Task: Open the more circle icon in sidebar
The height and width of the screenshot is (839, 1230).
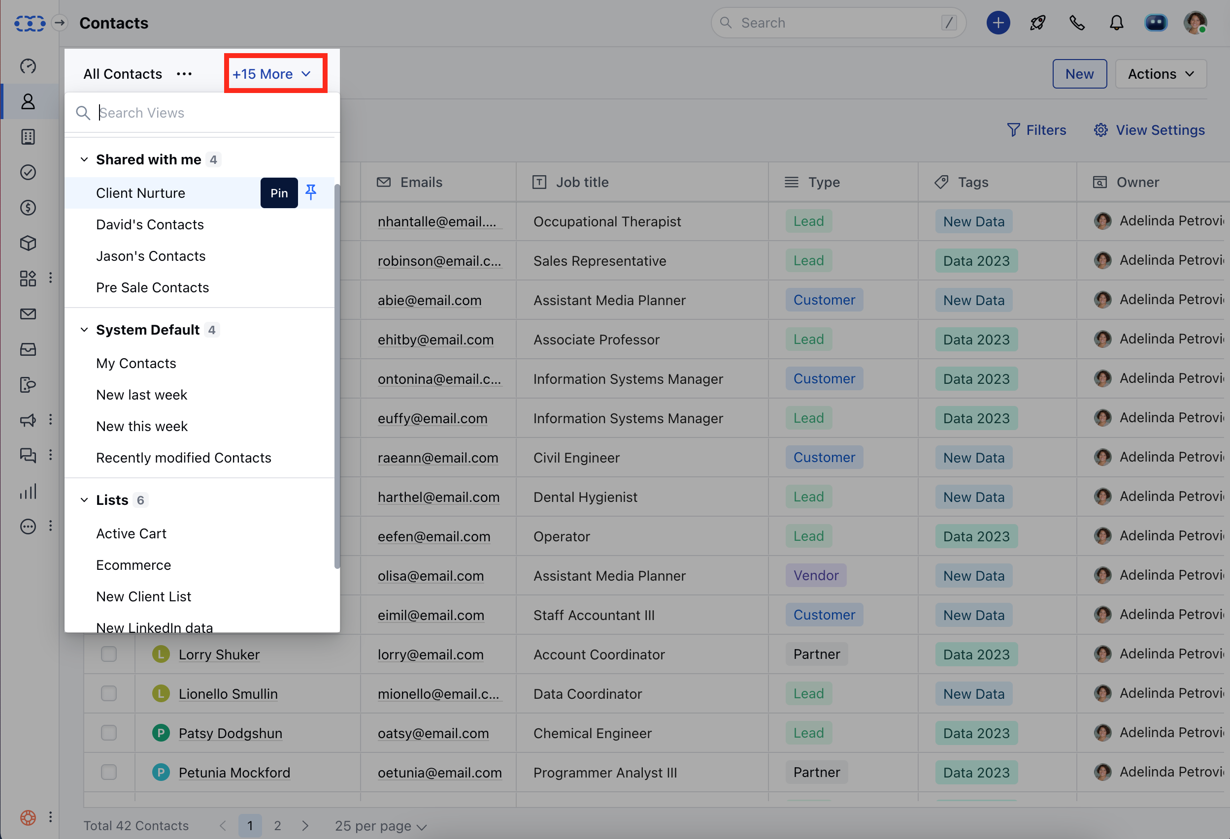Action: [28, 527]
